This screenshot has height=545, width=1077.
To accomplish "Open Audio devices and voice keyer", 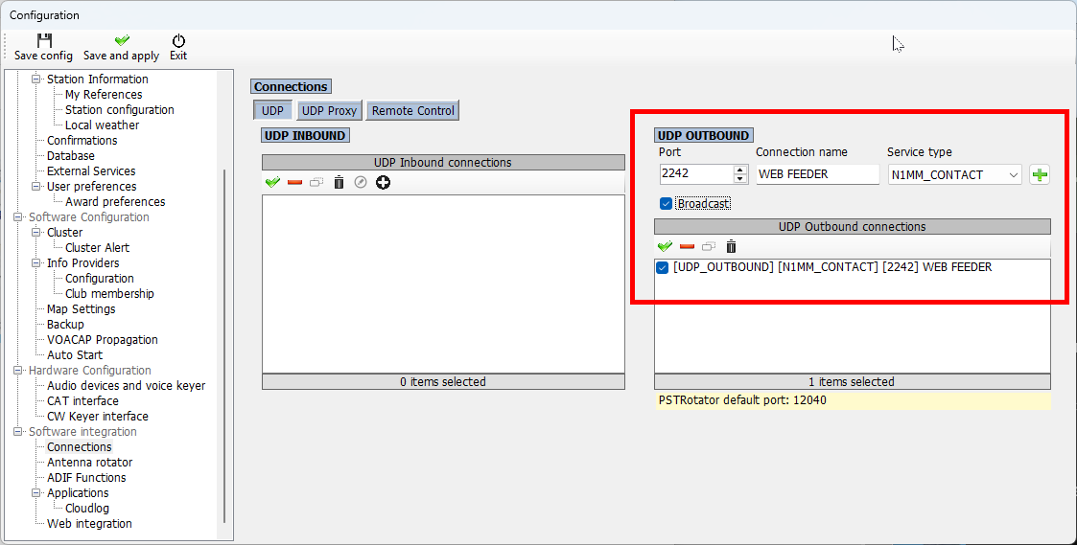I will click(127, 386).
